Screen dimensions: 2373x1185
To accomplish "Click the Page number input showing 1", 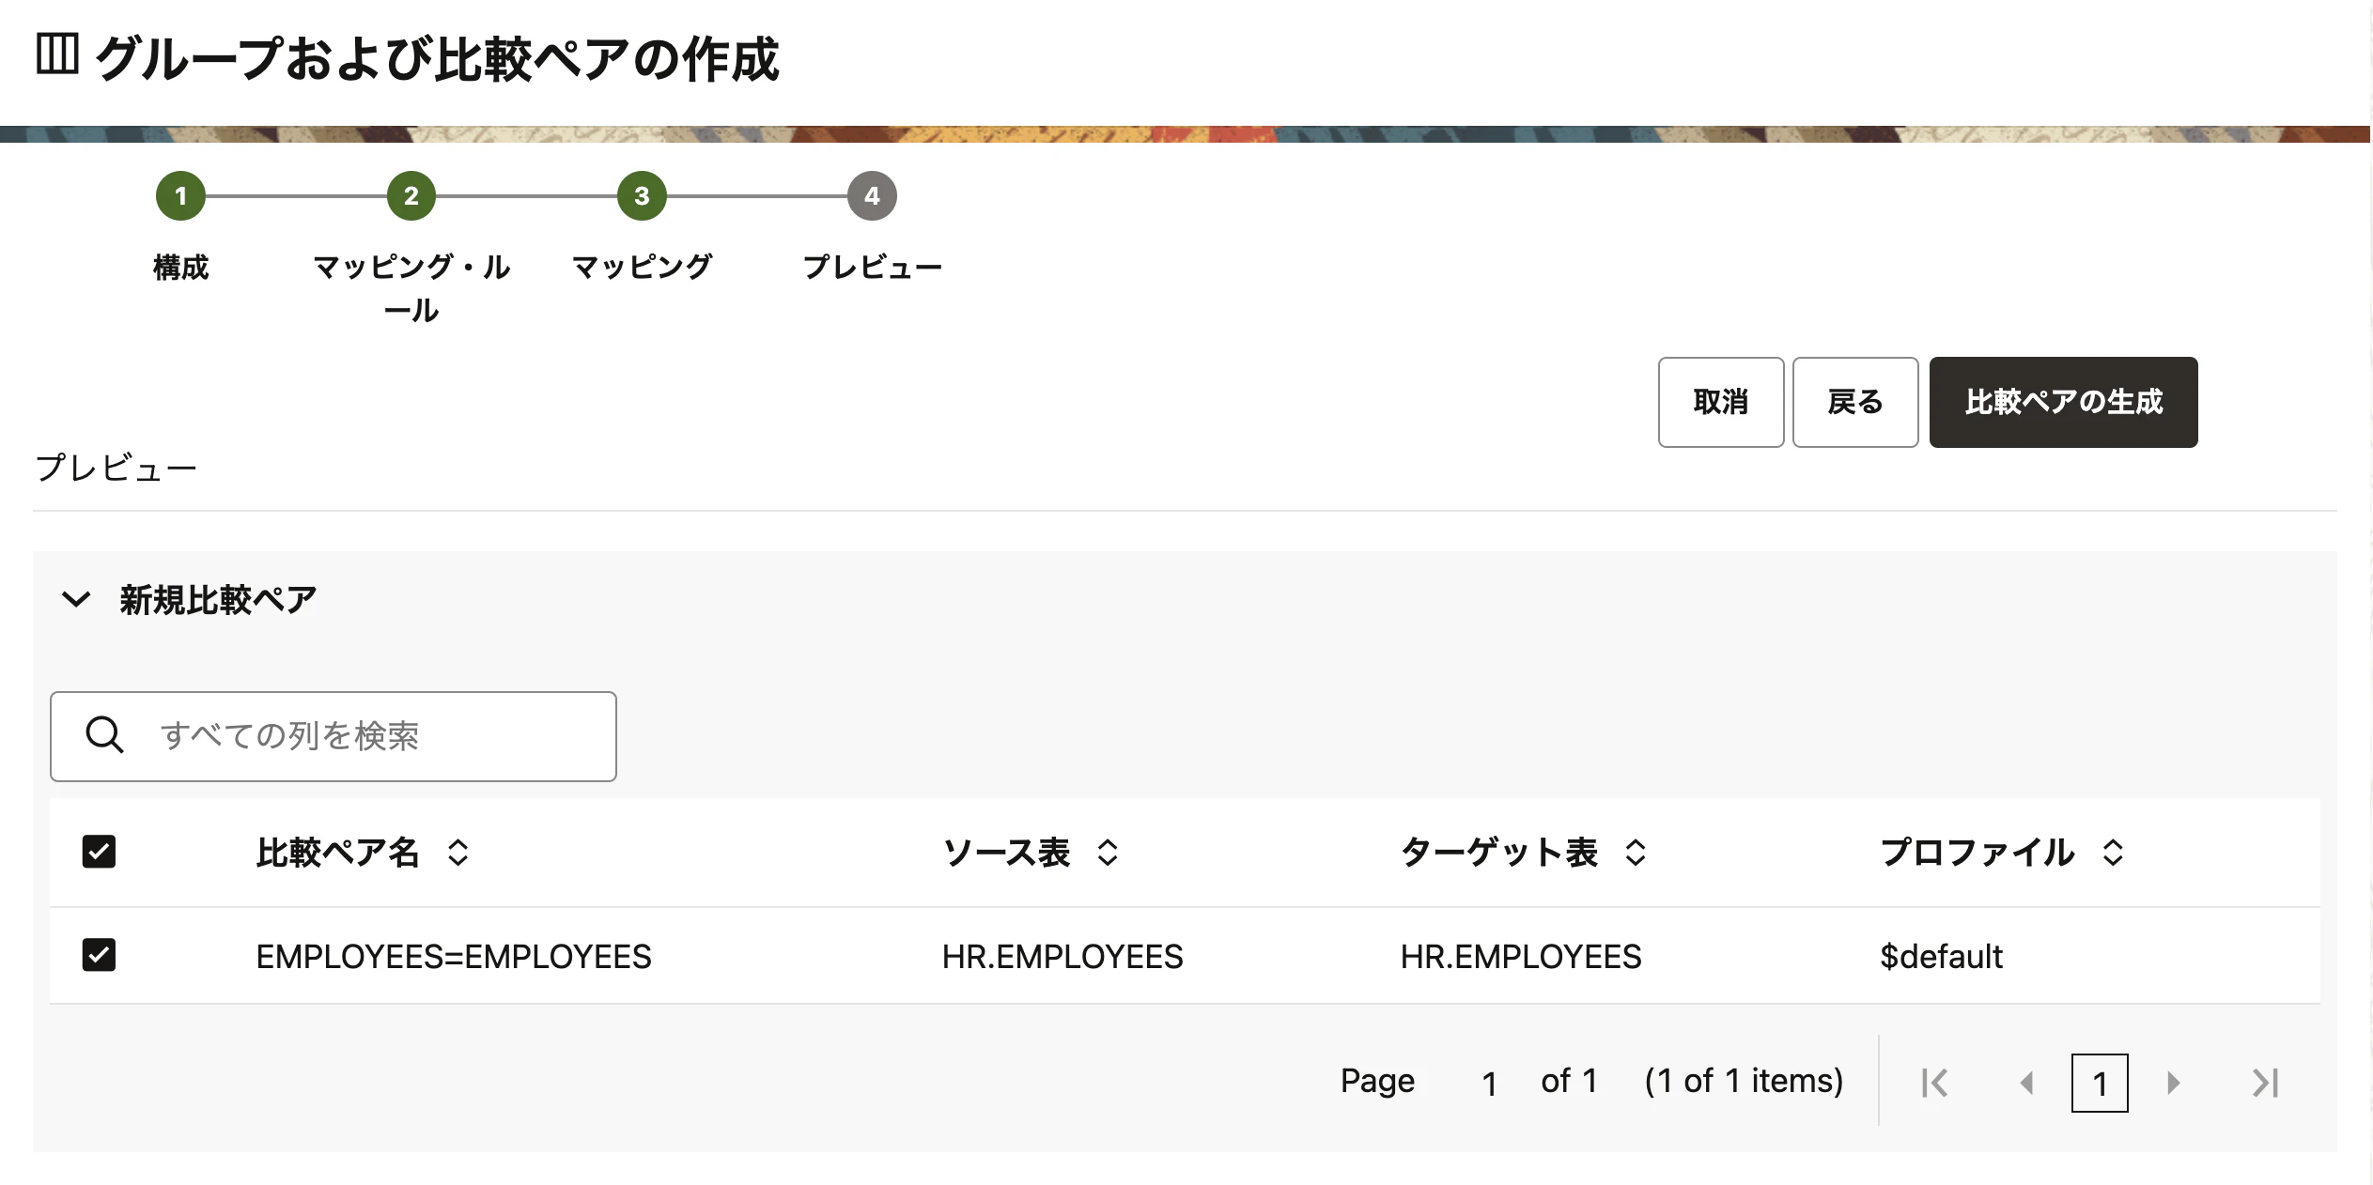I will point(1489,1084).
